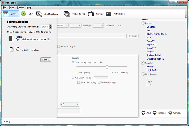The height and width of the screenshot is (126, 189).
Task: Select the user preset 'depo'
Action: click(x=149, y=81)
